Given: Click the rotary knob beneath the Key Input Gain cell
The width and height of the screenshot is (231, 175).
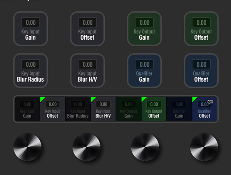Looking at the screenshot, I should 28,147.
